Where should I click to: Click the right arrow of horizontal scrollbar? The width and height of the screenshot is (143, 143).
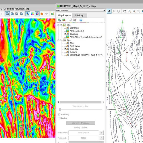point(103,102)
